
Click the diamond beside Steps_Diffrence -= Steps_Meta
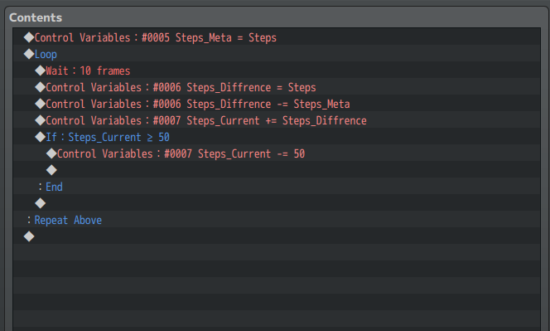(x=41, y=104)
